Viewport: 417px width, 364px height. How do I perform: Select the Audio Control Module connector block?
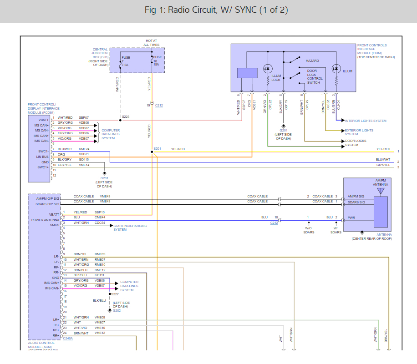coord(44,267)
